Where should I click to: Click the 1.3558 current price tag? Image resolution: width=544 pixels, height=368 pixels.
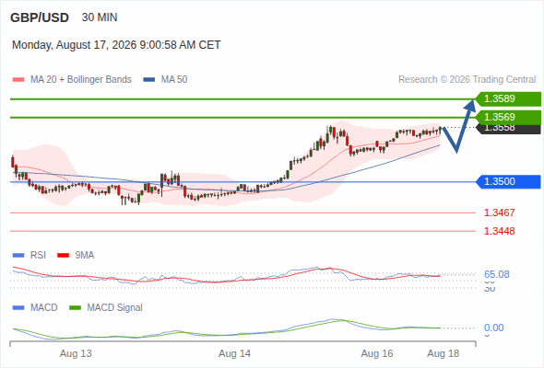508,129
